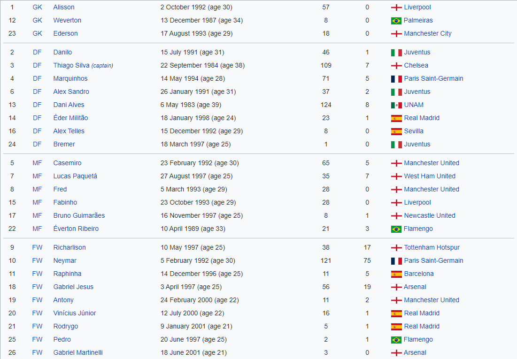The width and height of the screenshot is (517, 359).
Task: Click the England flag in Alisson's row
Action: (396, 8)
